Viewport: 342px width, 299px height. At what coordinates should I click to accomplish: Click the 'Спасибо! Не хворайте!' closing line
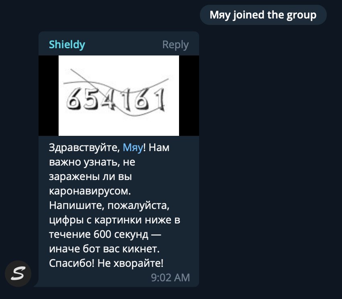click(x=106, y=263)
